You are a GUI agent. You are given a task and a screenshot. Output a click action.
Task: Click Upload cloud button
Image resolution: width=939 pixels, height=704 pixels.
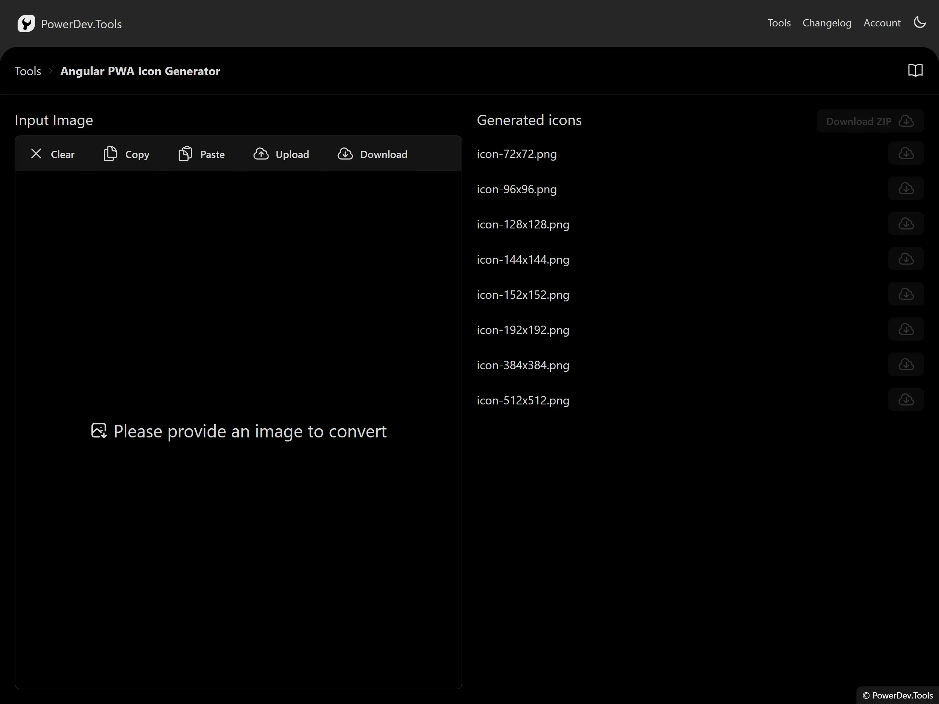pyautogui.click(x=281, y=154)
